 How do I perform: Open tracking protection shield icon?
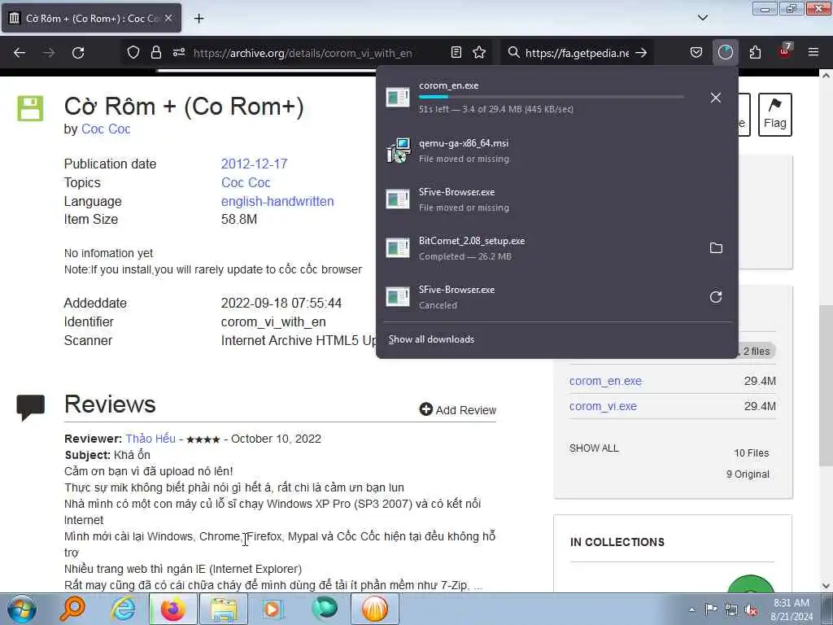click(x=133, y=52)
